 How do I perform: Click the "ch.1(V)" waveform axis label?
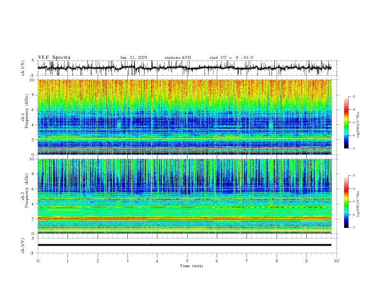click(x=23, y=68)
